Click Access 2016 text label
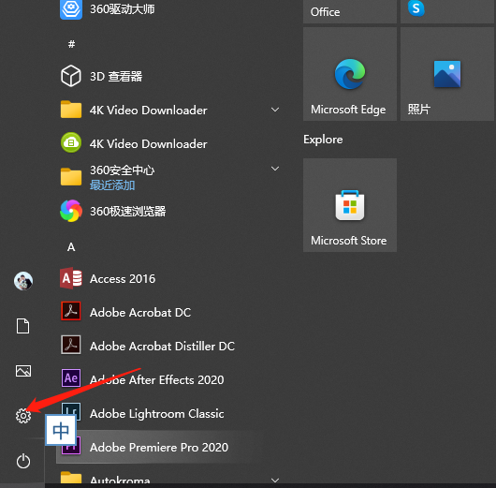496x488 pixels. click(123, 279)
